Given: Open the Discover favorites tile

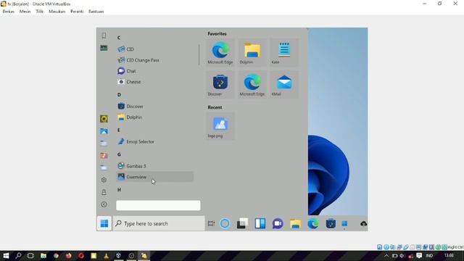Looking at the screenshot, I should pyautogui.click(x=220, y=85).
